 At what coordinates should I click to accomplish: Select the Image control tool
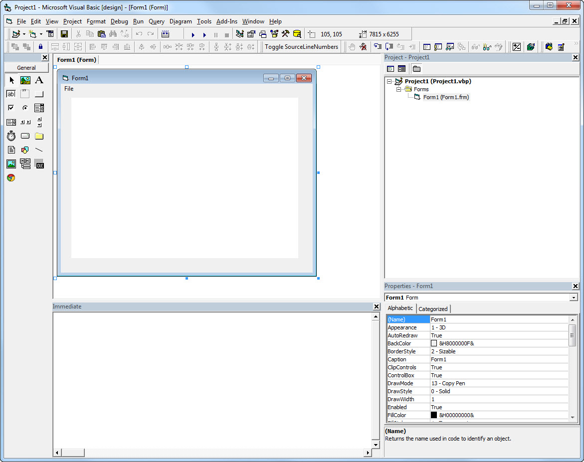[11, 164]
